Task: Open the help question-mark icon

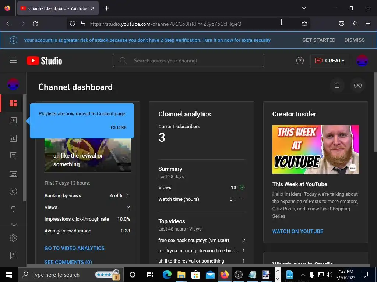Action: [300, 61]
